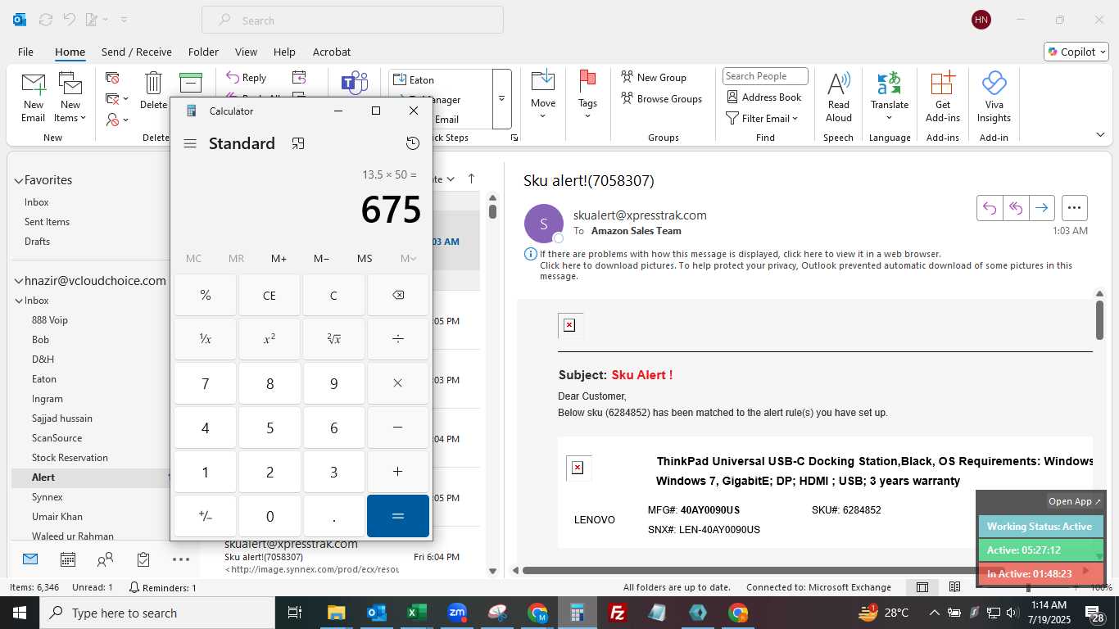Click Browse Groups
Image resolution: width=1119 pixels, height=629 pixels.
661,98
